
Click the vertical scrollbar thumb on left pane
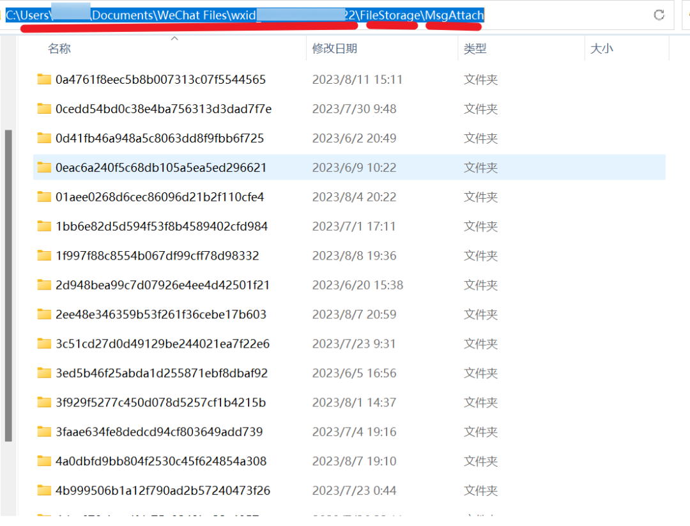pos(8,285)
